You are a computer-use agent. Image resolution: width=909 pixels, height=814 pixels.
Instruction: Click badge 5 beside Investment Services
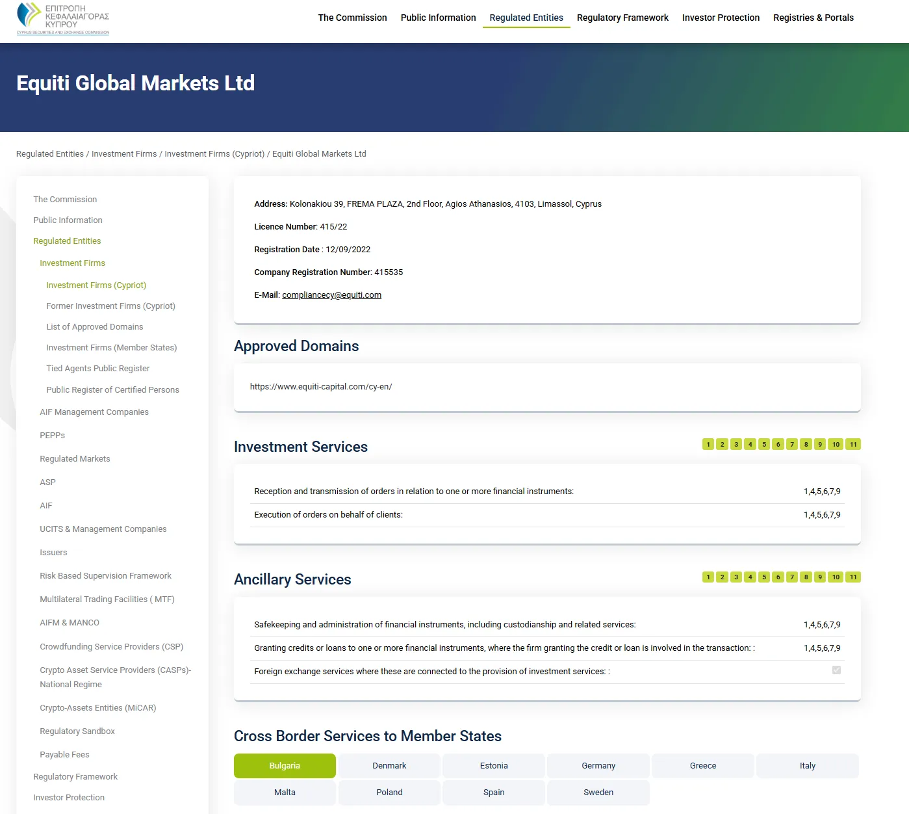(764, 444)
